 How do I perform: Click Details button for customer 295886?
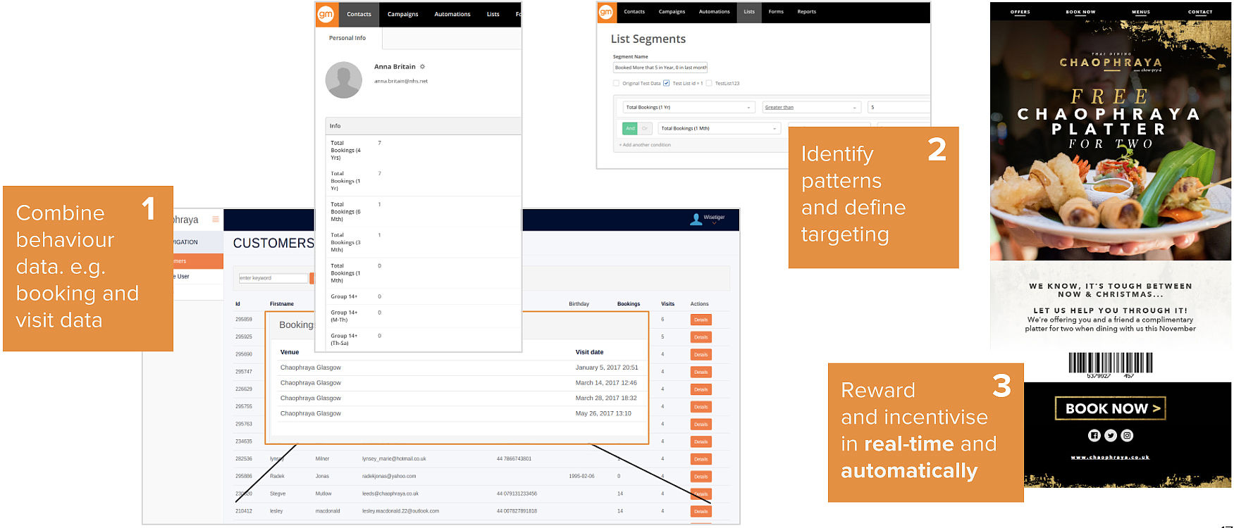(x=701, y=477)
